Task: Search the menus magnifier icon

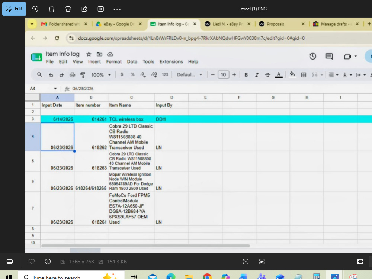Action: pyautogui.click(x=39, y=75)
